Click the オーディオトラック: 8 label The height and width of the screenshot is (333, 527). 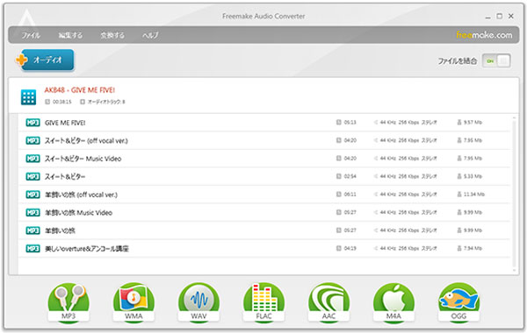click(x=106, y=102)
